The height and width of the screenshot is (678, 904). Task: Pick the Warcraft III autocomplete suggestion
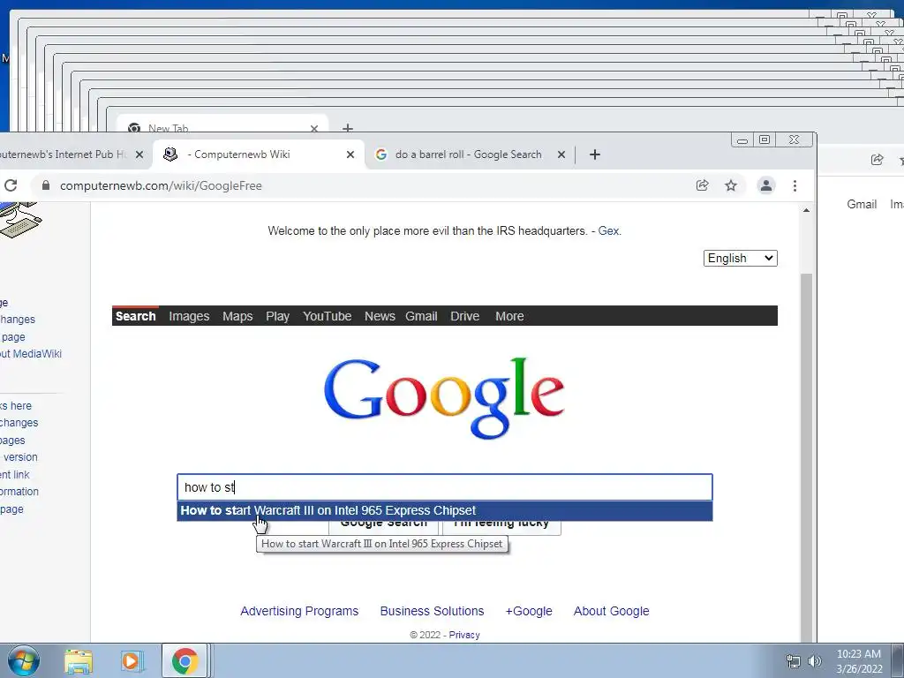coord(445,511)
